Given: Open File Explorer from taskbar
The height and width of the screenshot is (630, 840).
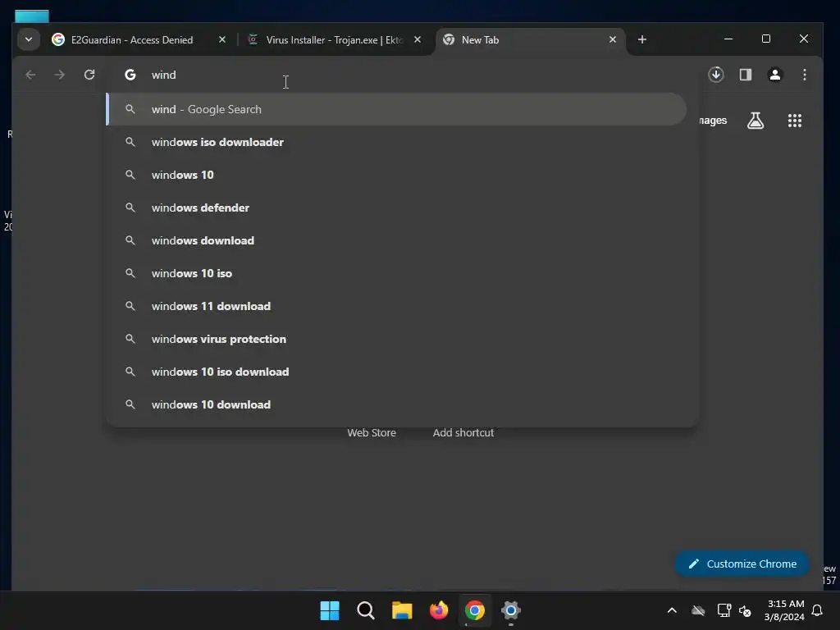Looking at the screenshot, I should point(402,610).
